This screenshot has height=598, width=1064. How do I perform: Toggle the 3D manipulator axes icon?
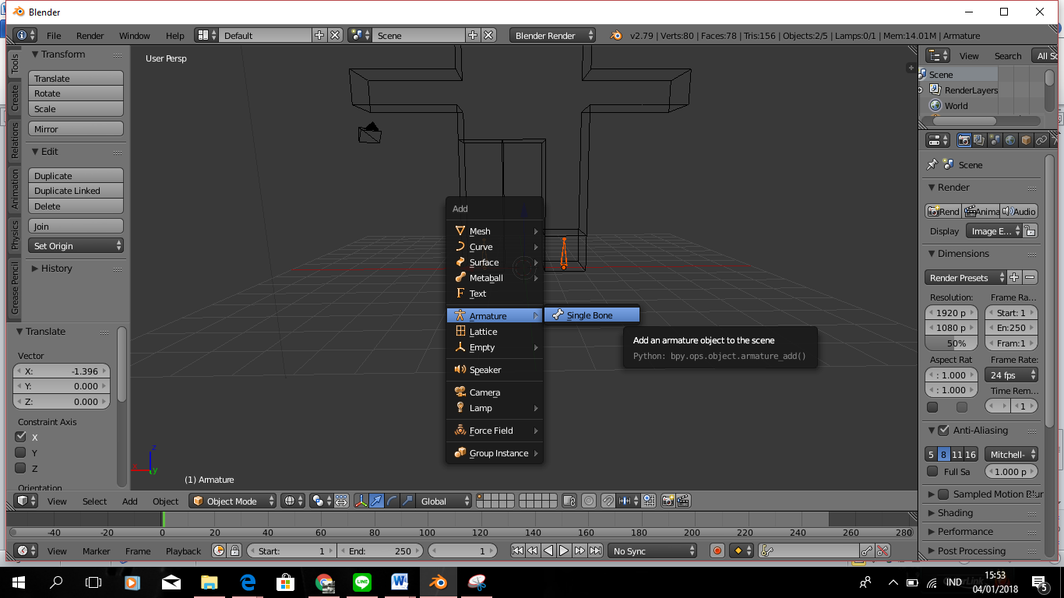(x=361, y=501)
